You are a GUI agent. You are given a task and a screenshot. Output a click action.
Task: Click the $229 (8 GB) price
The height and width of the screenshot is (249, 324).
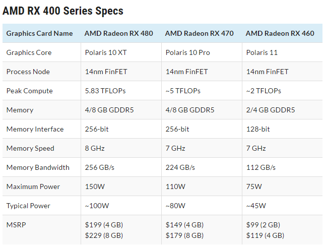click(x=104, y=235)
